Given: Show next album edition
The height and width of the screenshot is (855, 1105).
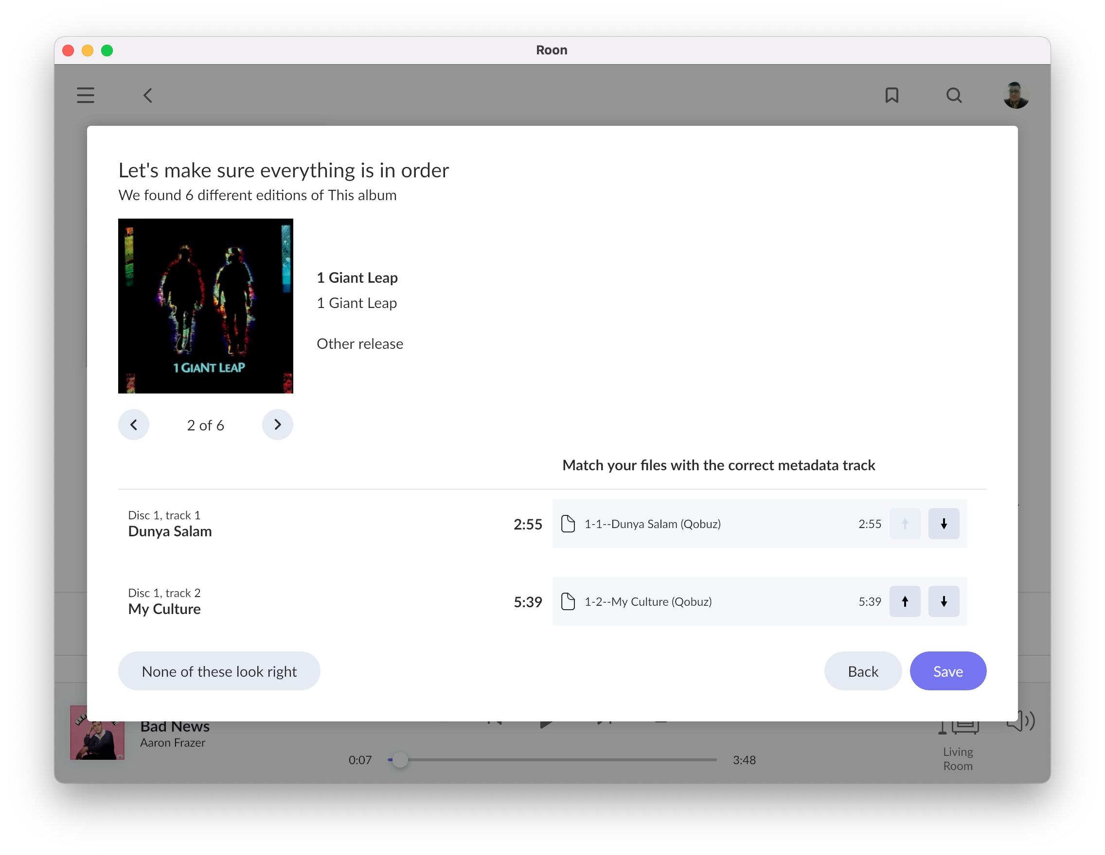Looking at the screenshot, I should [277, 425].
